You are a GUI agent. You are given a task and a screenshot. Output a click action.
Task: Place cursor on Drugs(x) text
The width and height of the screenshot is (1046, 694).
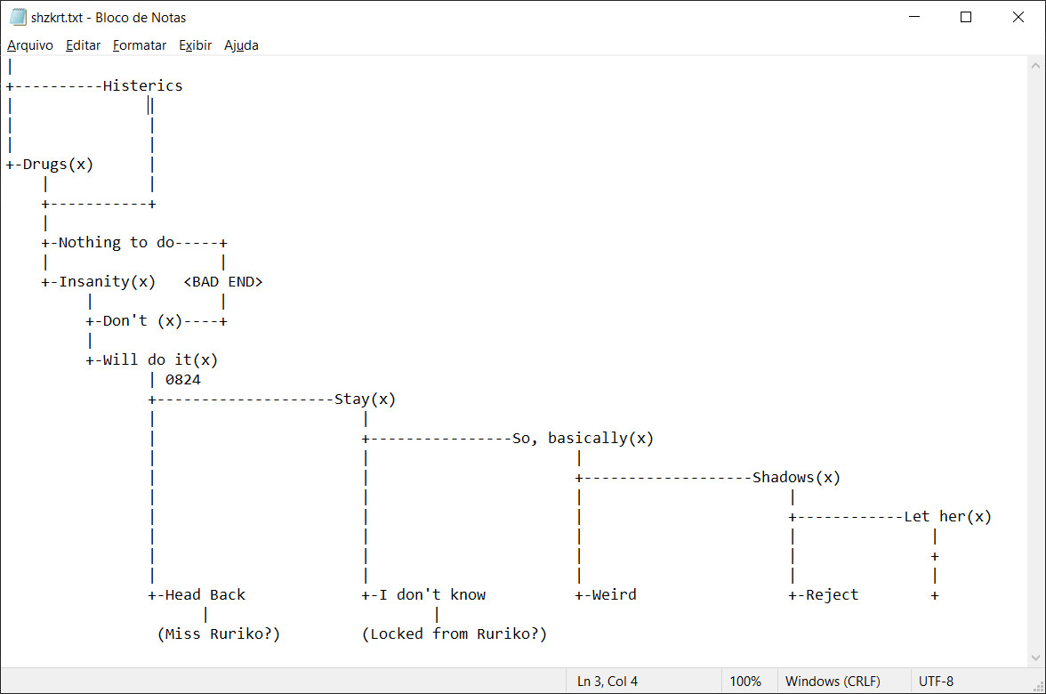58,164
